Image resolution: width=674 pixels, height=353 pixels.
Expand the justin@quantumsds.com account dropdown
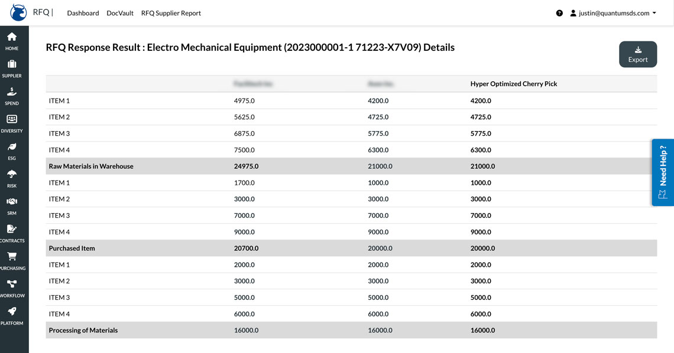[613, 13]
